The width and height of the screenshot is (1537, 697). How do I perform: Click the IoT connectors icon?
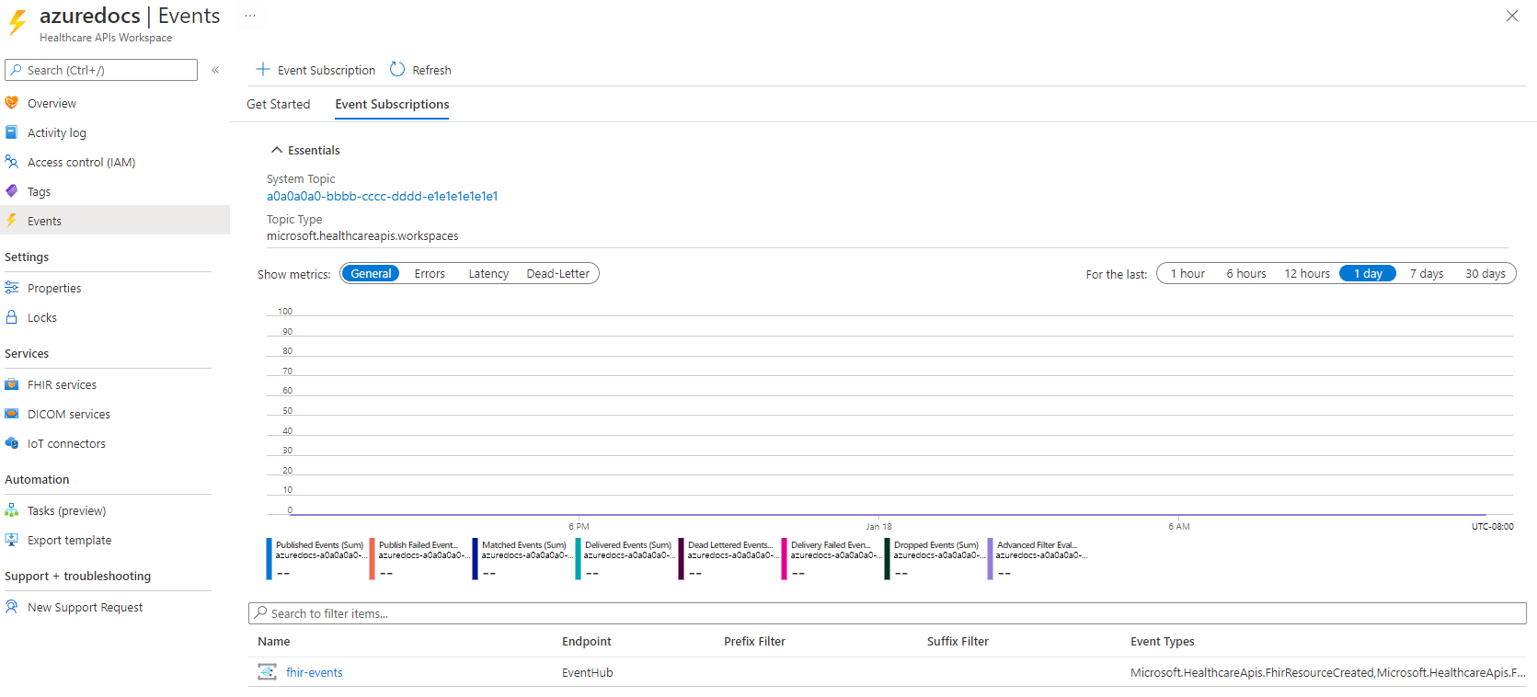tap(12, 443)
